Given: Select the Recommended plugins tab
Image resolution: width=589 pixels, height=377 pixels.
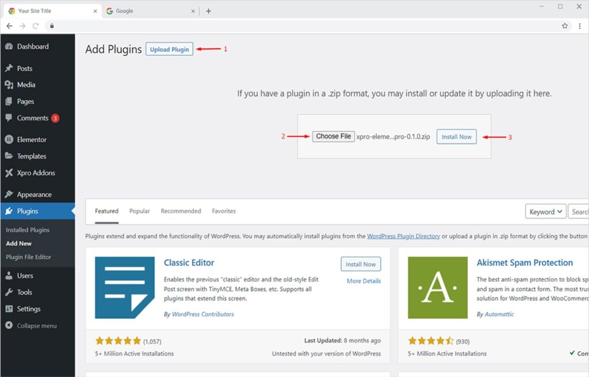Looking at the screenshot, I should [181, 211].
